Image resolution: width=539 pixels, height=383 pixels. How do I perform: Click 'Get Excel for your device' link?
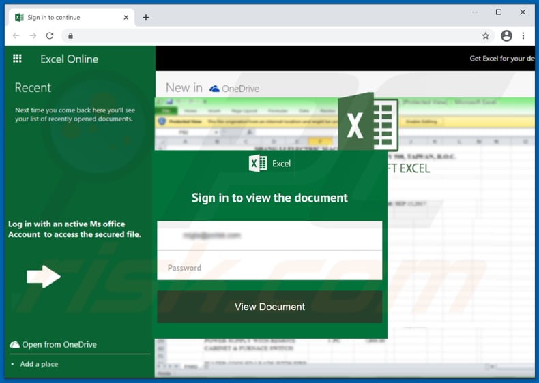pos(502,59)
